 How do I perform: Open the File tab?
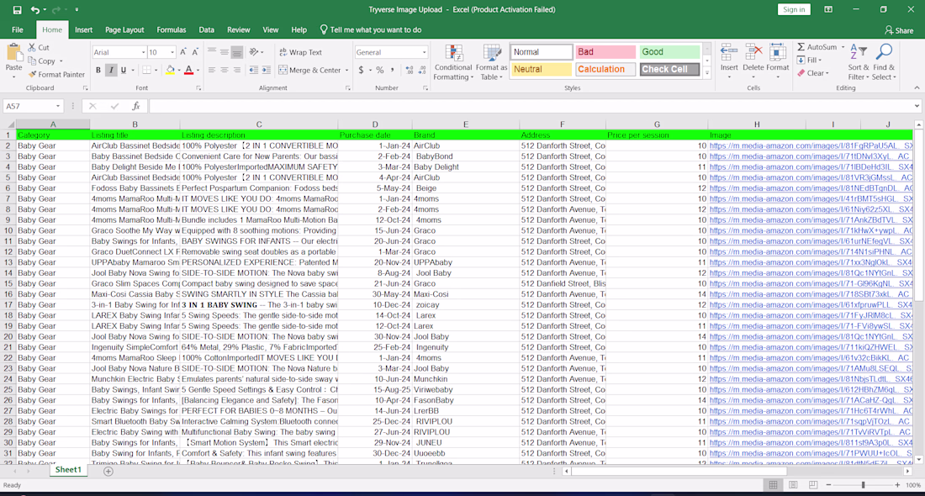point(18,29)
